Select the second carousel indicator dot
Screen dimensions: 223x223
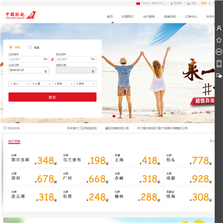click(x=114, y=116)
